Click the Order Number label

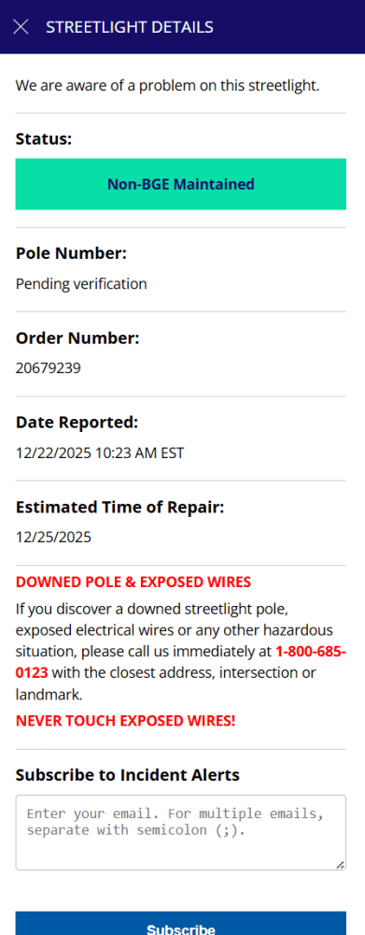[77, 338]
